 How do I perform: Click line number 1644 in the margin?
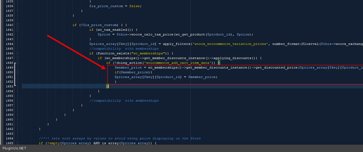coord(9,44)
